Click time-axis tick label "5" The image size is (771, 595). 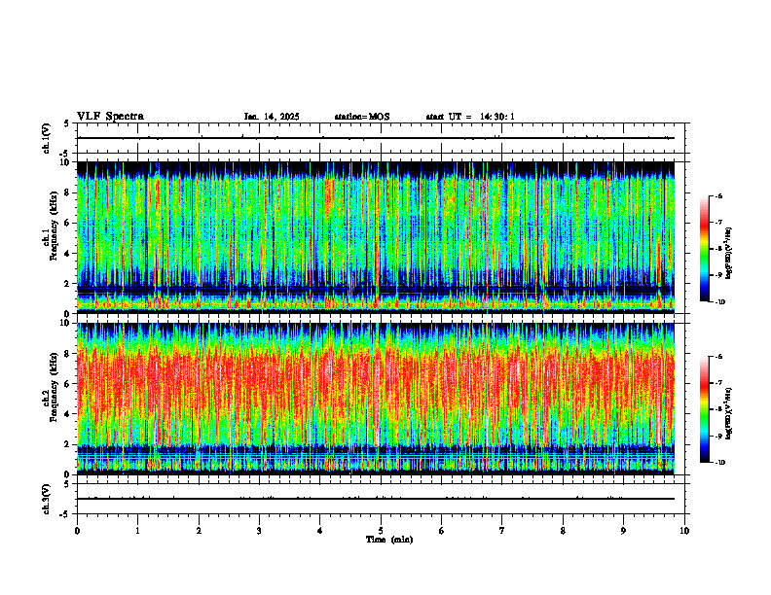pos(381,531)
